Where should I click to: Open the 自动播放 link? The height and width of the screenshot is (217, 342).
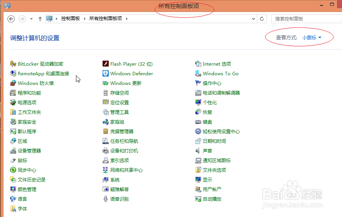coord(212,199)
